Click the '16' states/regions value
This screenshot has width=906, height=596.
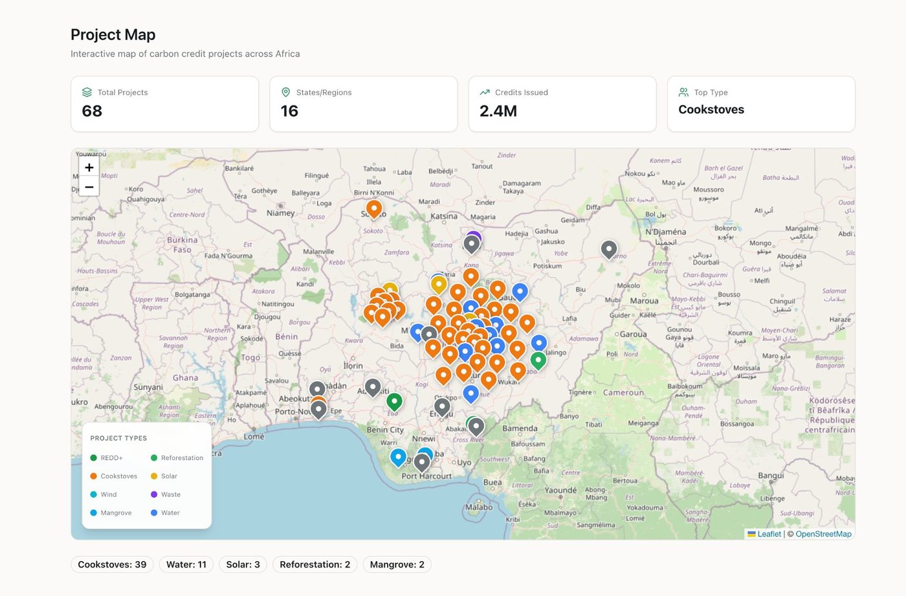point(289,111)
